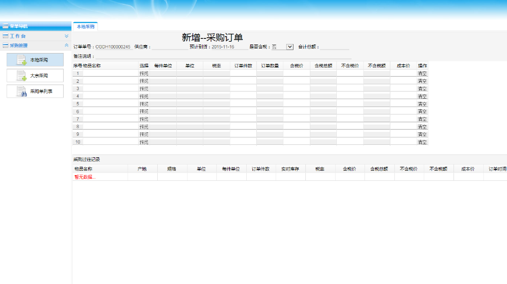Viewport: 507px width, 284px height.
Task: Expand the 工作台 panel with double chevron
Action: click(x=66, y=36)
